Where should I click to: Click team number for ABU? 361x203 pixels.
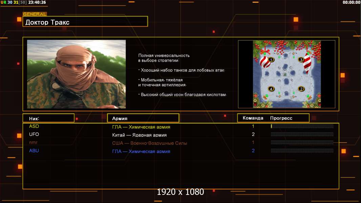[x=253, y=151]
